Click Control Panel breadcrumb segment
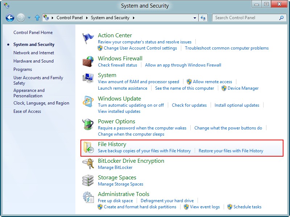 (x=70, y=18)
